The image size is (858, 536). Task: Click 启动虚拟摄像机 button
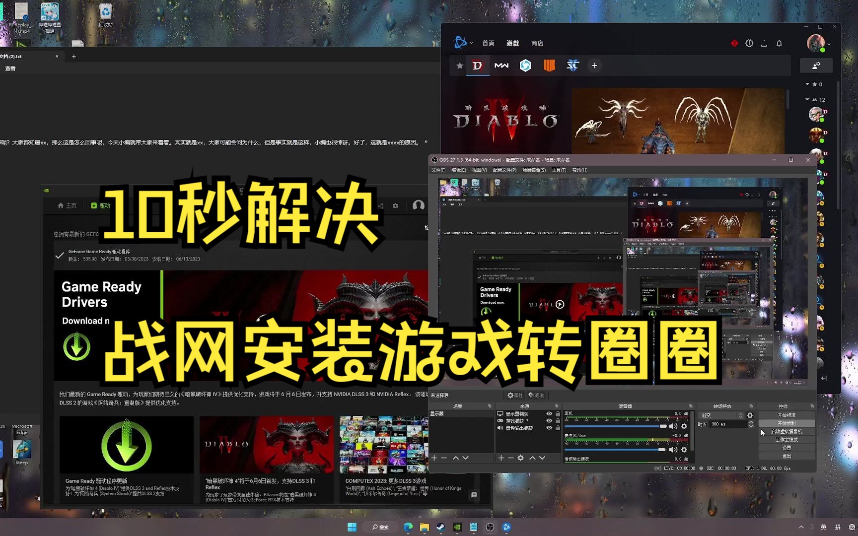(x=786, y=431)
